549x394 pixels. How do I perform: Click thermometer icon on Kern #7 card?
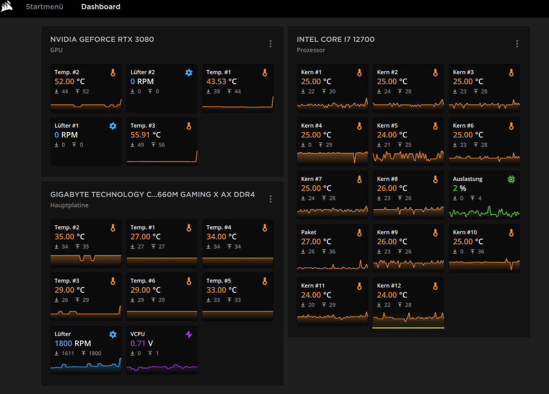coord(359,179)
